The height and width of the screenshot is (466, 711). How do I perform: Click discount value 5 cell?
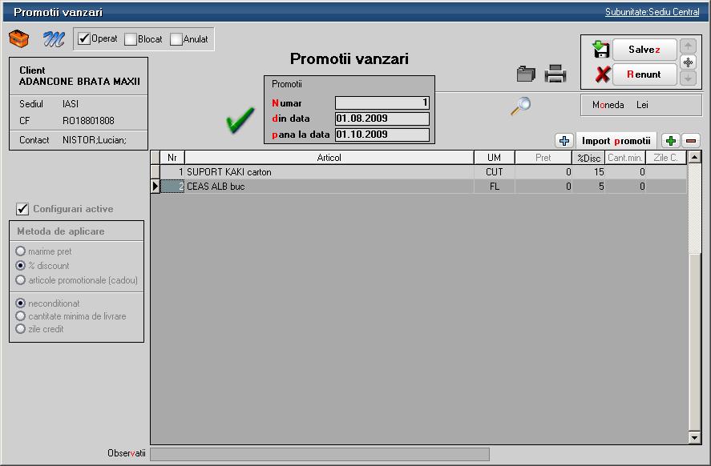[588, 186]
